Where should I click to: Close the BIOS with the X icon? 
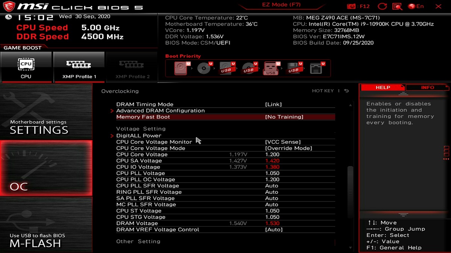[x=438, y=6]
